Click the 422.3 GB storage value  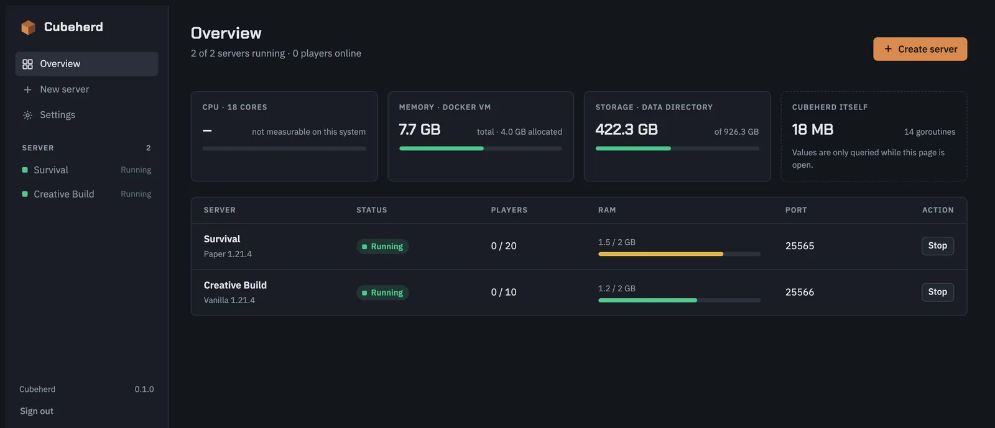point(627,130)
